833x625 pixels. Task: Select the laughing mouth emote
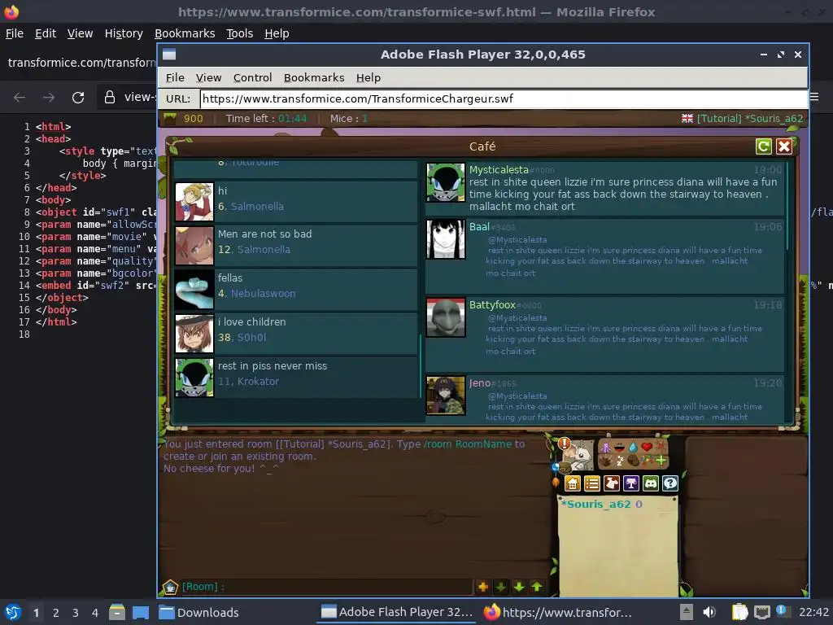(620, 447)
